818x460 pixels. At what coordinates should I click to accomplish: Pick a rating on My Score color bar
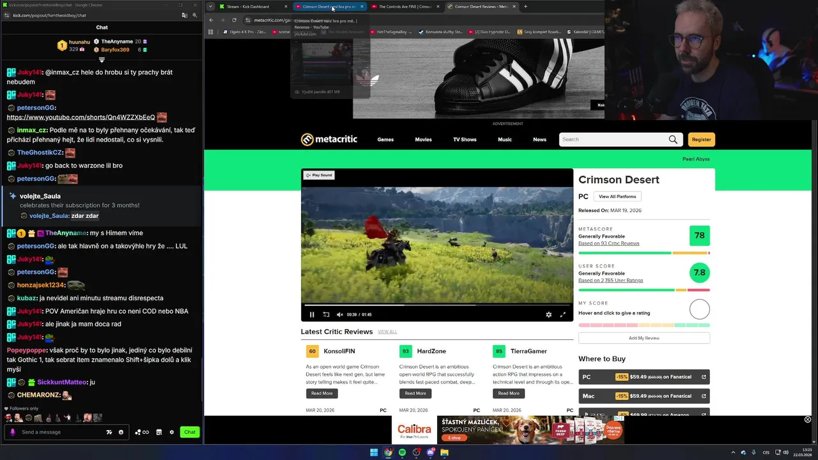(644, 325)
